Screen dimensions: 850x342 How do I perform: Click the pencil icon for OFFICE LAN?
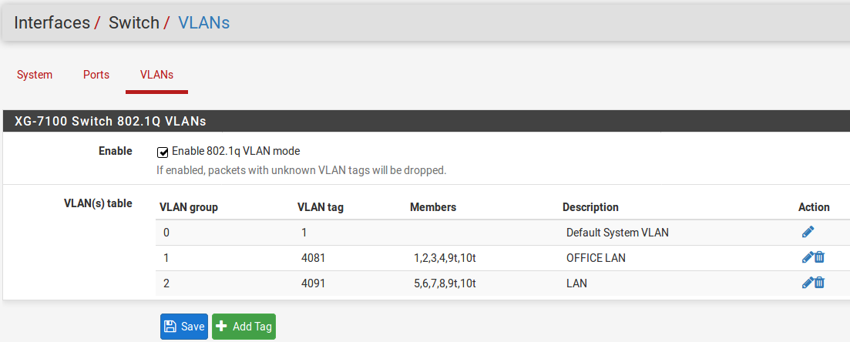coord(807,258)
